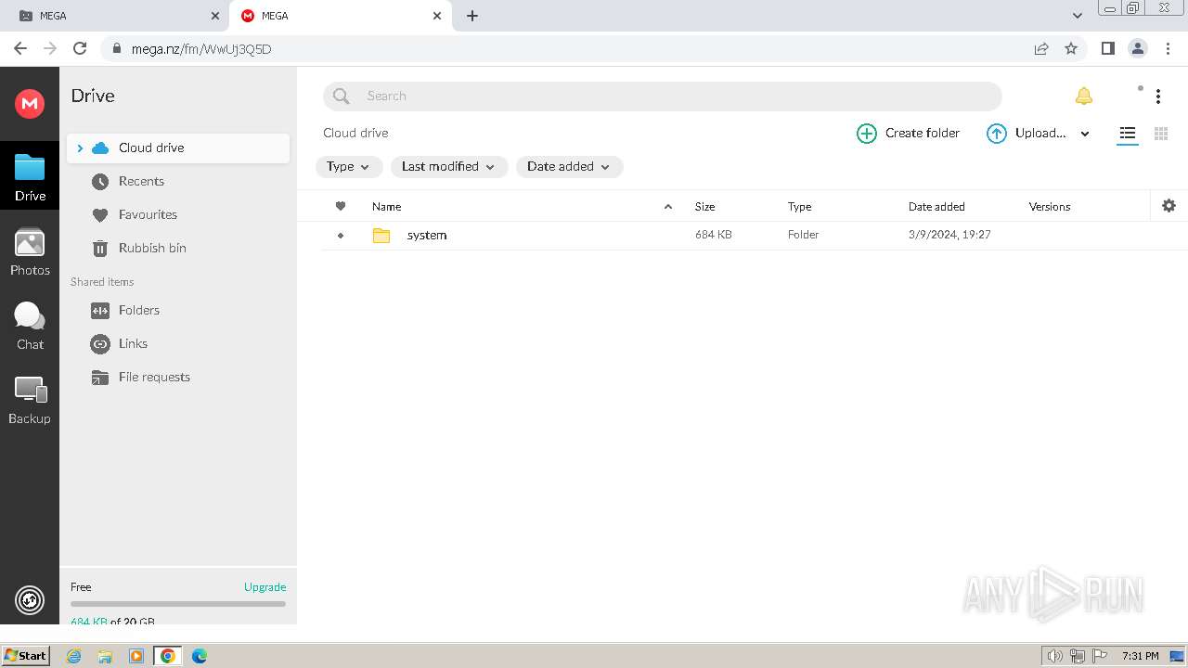
Task: Open Recents list
Action: tap(141, 181)
